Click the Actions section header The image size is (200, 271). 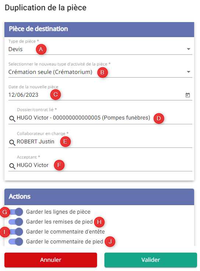pyautogui.click(x=99, y=197)
